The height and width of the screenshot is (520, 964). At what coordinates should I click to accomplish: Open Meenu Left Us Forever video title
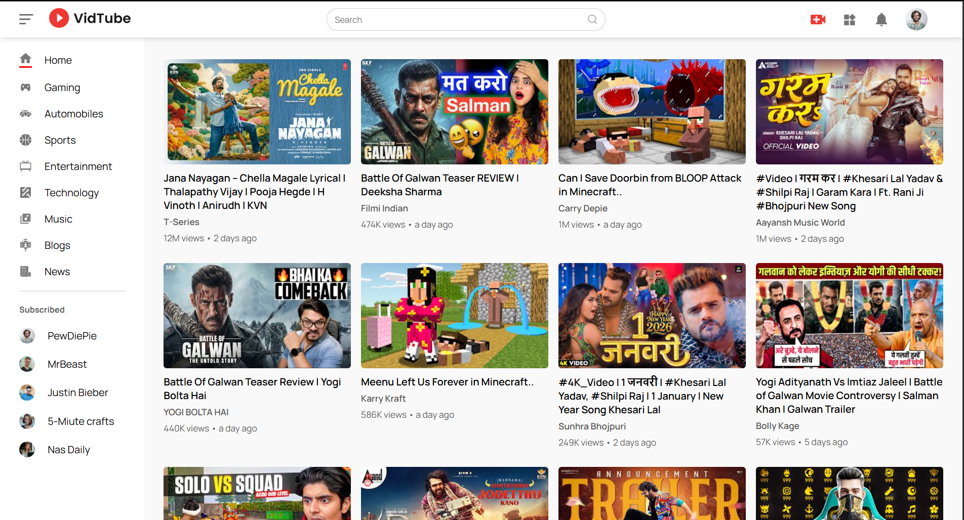[447, 382]
